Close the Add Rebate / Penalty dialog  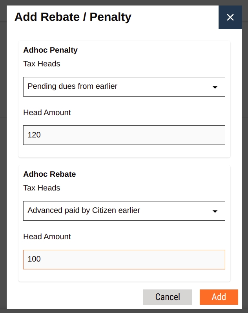tap(230, 17)
